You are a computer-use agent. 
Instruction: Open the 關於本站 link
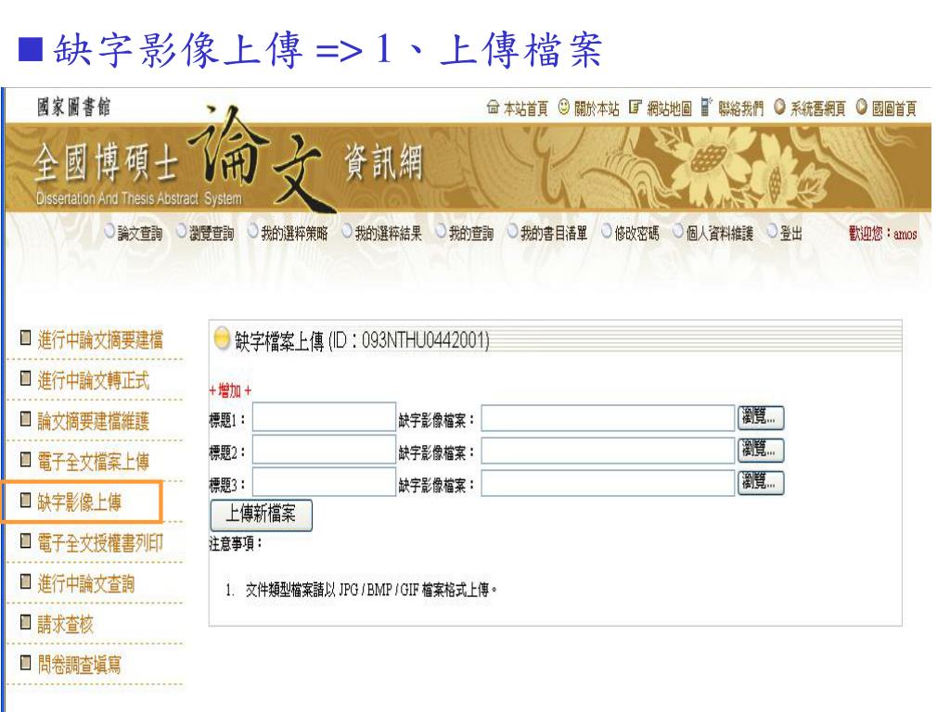click(x=597, y=108)
